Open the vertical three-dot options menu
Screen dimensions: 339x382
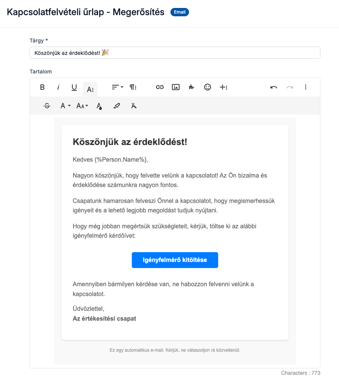(306, 87)
